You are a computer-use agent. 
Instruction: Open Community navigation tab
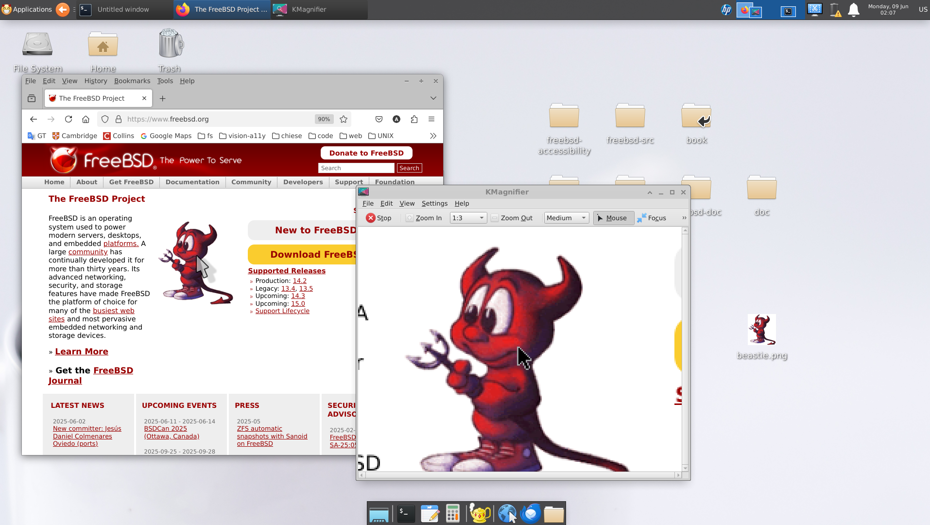click(x=251, y=182)
